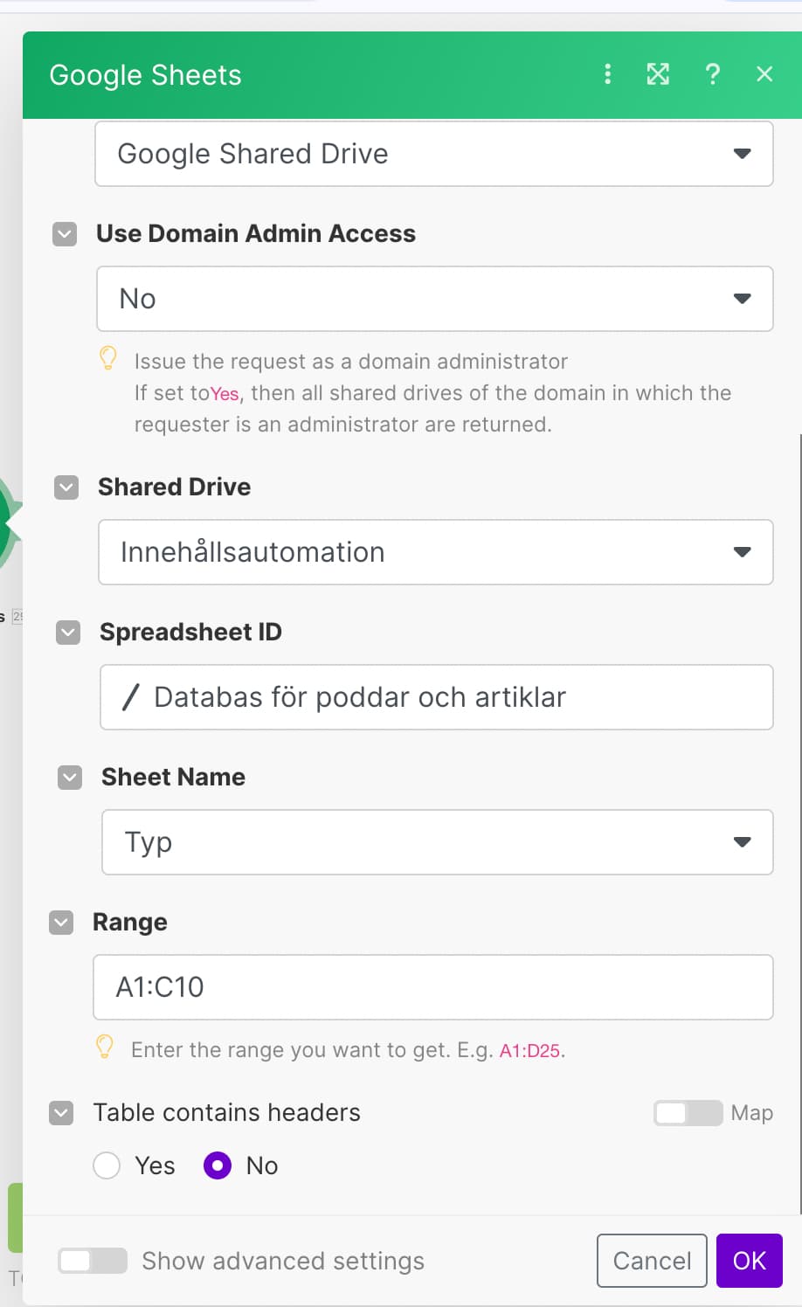Open the Use Domain Admin Access dropdown

coord(435,299)
